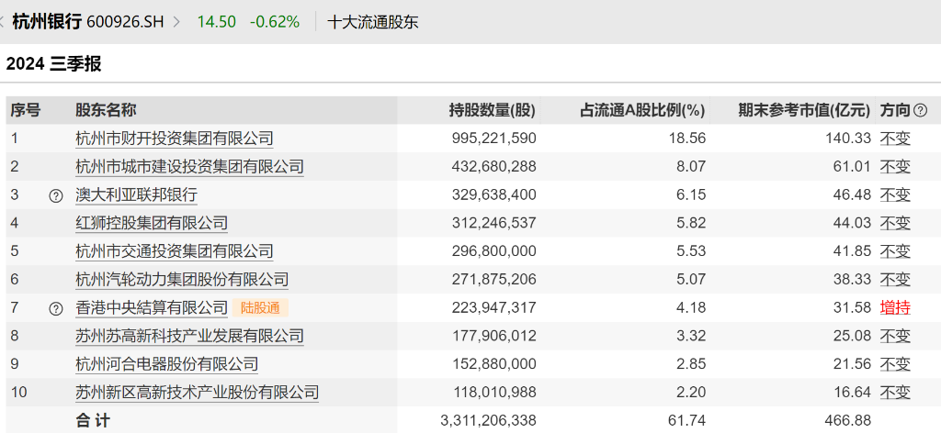941x433 pixels.
Task: Open shareholder 苏州苏高新科技产业发展有限公司
Action: 189,336
